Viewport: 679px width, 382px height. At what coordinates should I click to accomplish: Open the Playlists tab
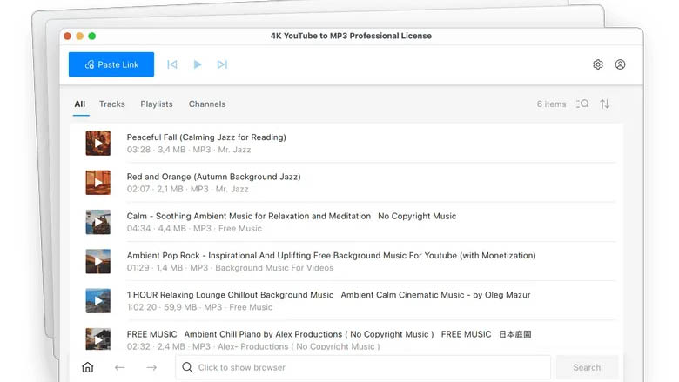(157, 104)
